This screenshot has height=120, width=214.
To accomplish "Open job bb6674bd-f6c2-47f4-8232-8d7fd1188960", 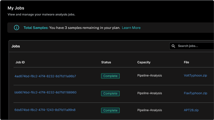I will [x=45, y=93].
